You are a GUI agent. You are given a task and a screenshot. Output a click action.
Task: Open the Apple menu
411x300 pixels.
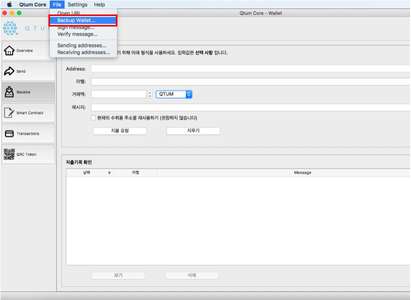[x=9, y=4]
